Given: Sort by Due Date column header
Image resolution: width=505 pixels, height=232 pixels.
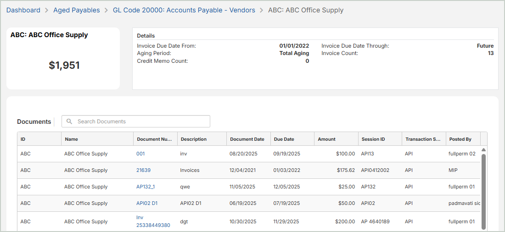Looking at the screenshot, I should 284,139.
